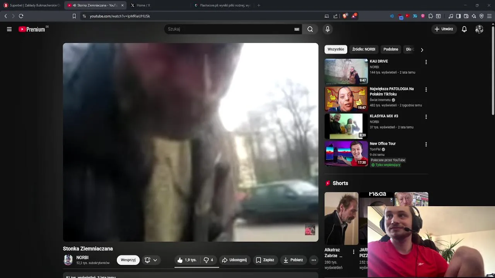The width and height of the screenshot is (495, 278).
Task: Click channel watermark in video corner
Action: (310, 230)
